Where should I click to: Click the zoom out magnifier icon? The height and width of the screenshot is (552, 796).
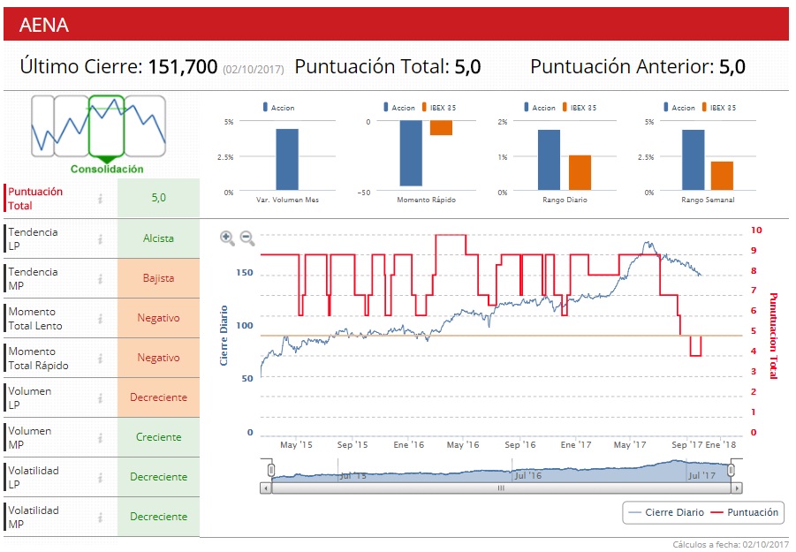247,238
